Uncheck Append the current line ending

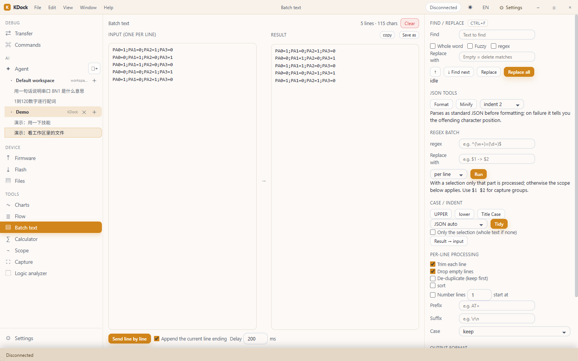157,339
